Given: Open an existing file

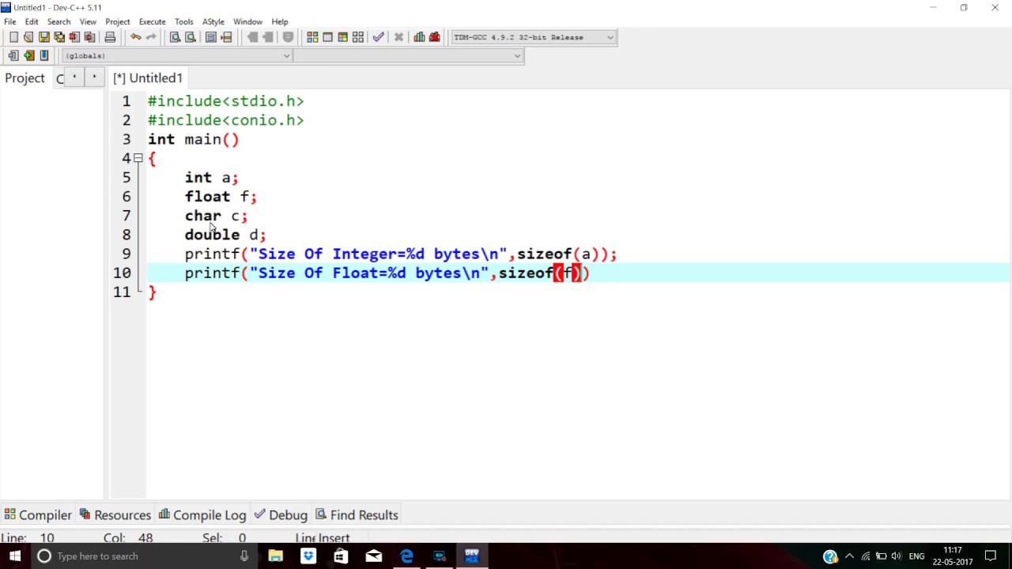Looking at the screenshot, I should click(29, 37).
